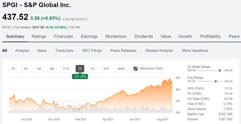Set chart range to MAX
The width and height of the screenshot is (241, 124).
tap(121, 69)
